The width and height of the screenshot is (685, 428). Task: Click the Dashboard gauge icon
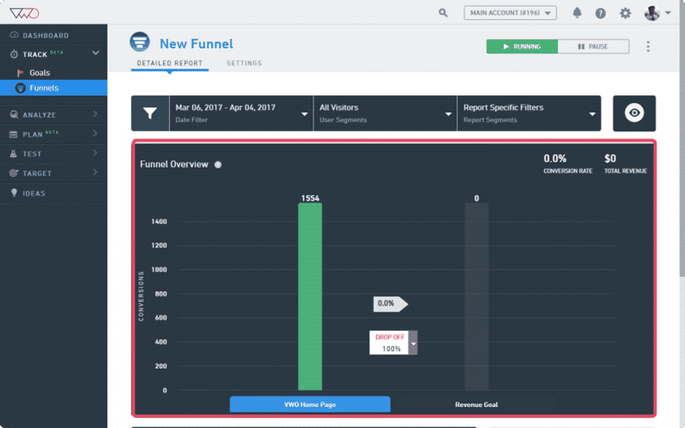click(14, 34)
